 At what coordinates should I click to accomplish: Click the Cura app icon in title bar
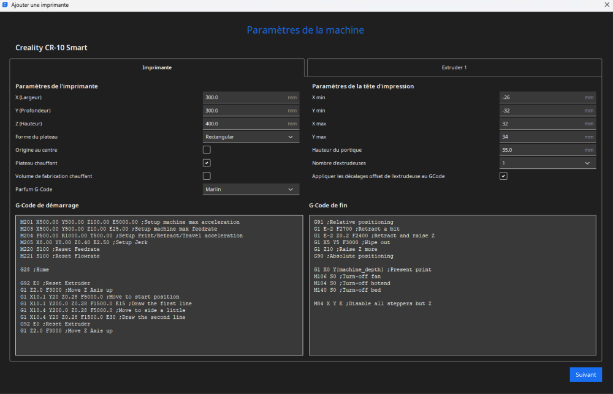(x=5, y=5)
